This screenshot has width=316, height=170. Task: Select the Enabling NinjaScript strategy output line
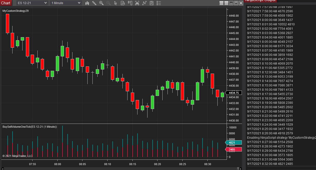click(281, 138)
